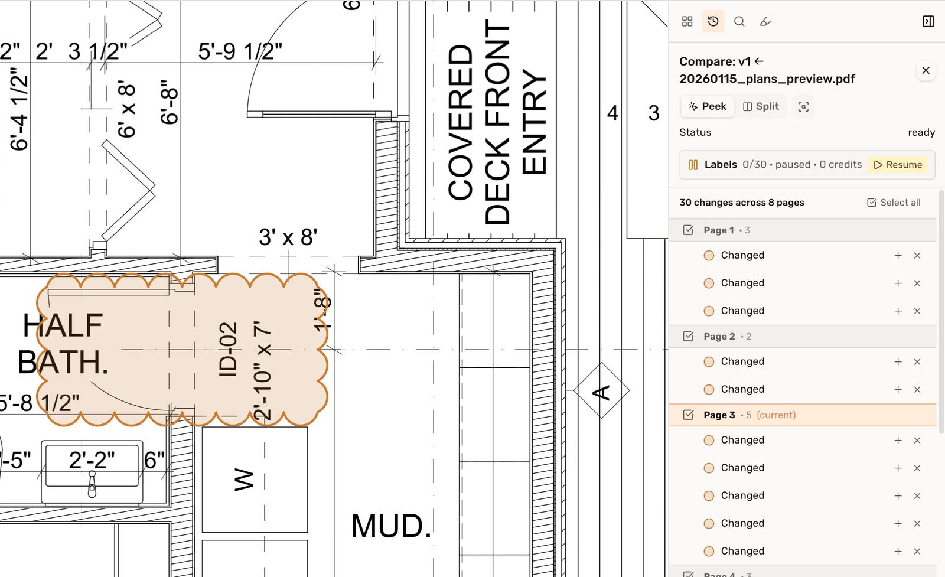Click plus on first Page 1 change

coord(898,256)
